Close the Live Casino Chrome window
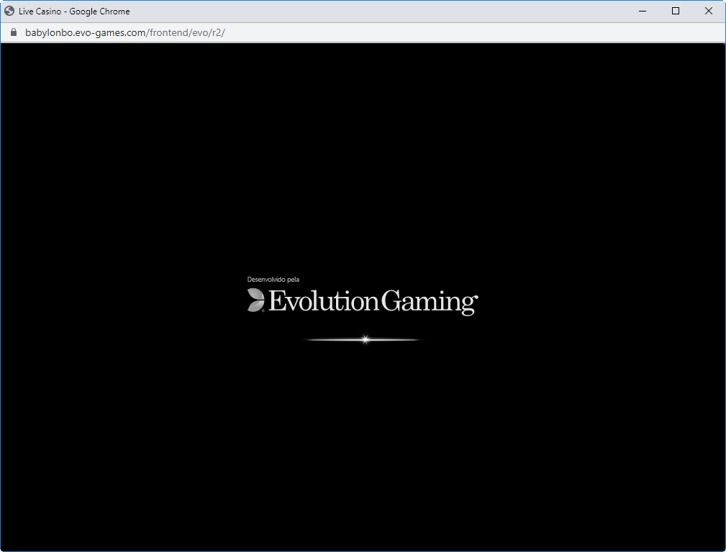This screenshot has height=552, width=726. point(709,11)
